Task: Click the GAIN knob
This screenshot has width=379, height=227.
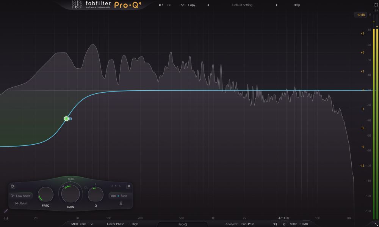Action: click(70, 194)
